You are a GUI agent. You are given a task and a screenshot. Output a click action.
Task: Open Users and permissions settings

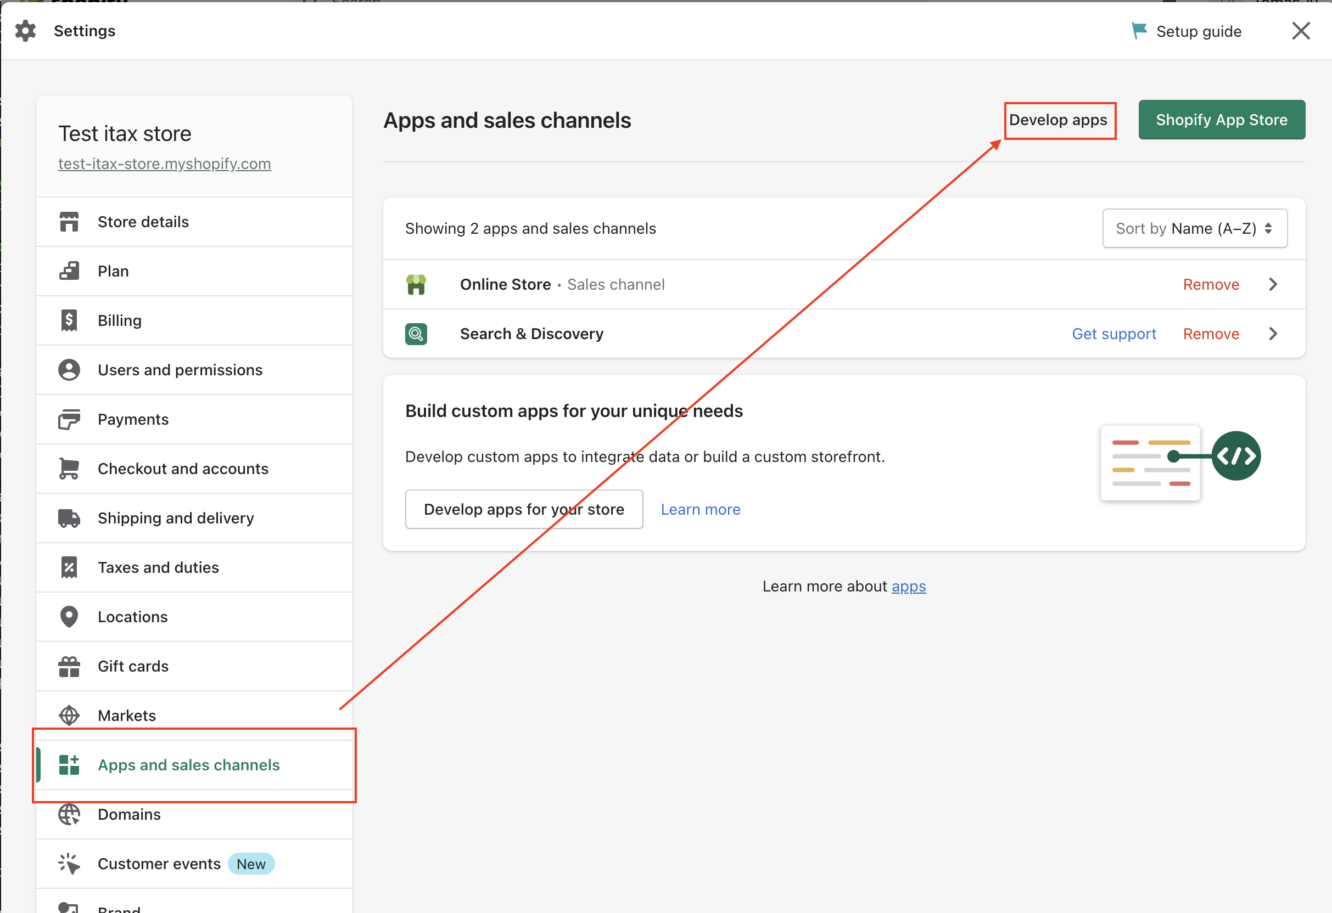coord(180,370)
